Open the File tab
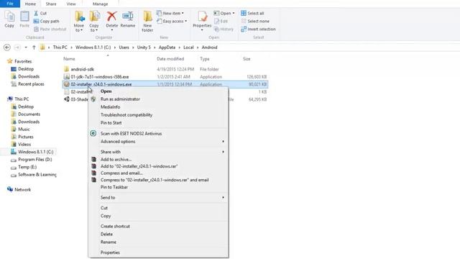 (10, 4)
